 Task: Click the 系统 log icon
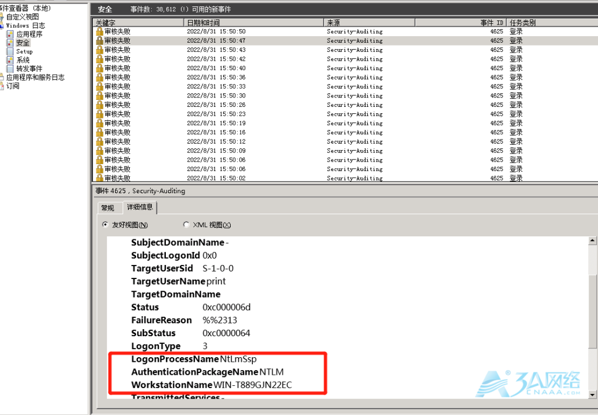pos(11,60)
